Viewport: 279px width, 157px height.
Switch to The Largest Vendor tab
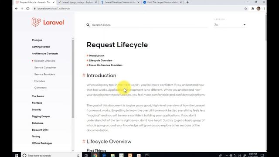pyautogui.click(x=163, y=2)
